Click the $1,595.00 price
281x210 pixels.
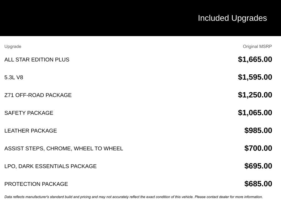[x=255, y=77]
